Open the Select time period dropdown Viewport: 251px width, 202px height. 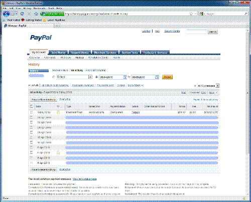point(74,77)
